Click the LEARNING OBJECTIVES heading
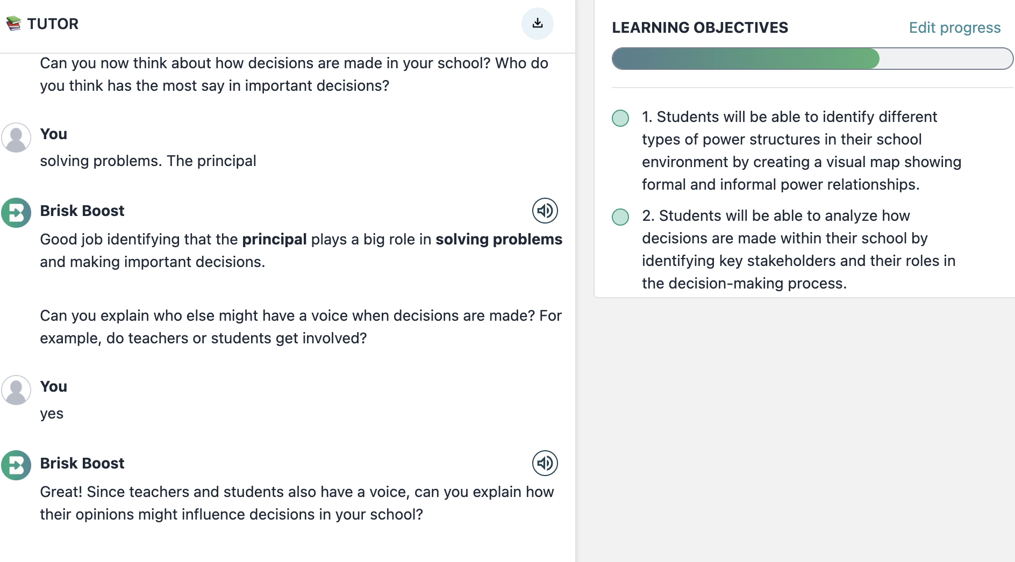The width and height of the screenshot is (1015, 562). [x=699, y=27]
